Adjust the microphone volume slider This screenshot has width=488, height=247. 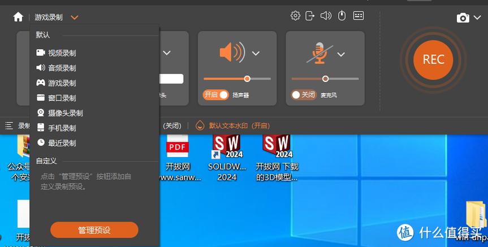pos(325,79)
